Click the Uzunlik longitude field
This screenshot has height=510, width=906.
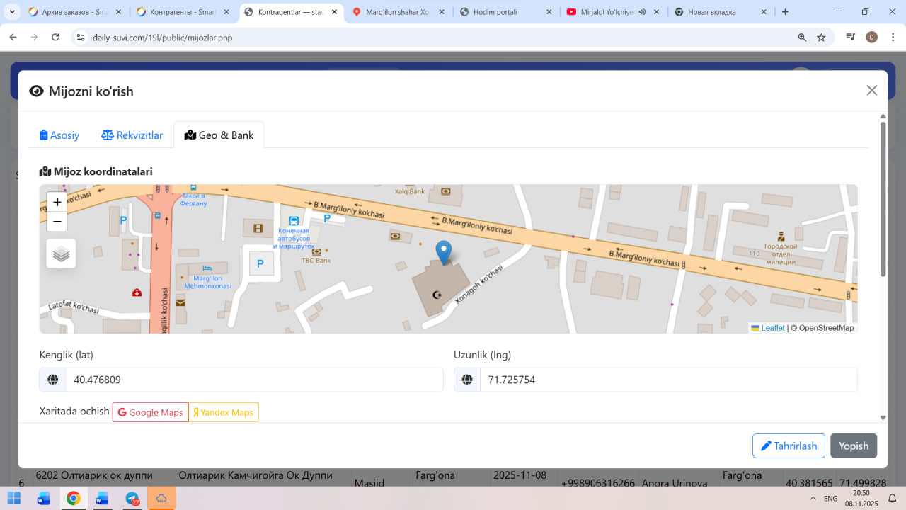pyautogui.click(x=667, y=380)
